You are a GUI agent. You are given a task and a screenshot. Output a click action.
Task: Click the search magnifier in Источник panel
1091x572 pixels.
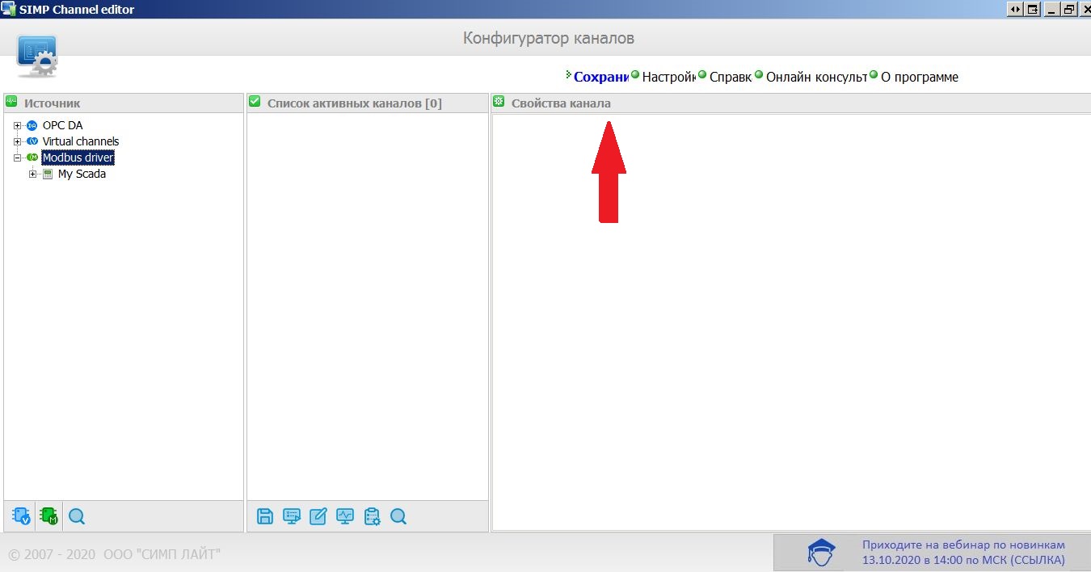tap(77, 515)
